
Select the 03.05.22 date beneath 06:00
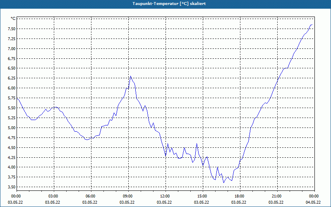pos(90,202)
